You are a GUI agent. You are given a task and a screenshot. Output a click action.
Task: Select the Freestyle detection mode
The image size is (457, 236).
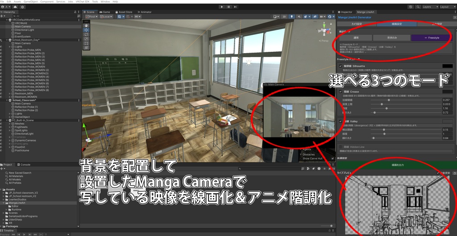432,37
